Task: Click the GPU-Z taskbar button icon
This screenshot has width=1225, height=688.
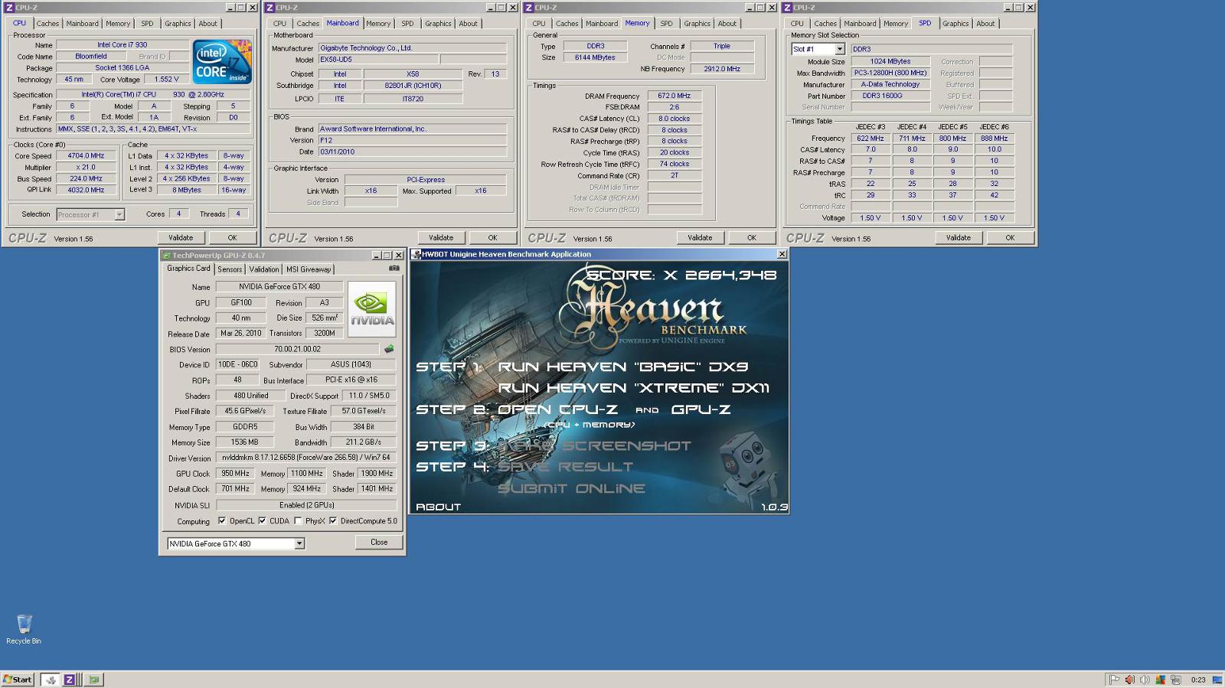Action: coord(93,680)
